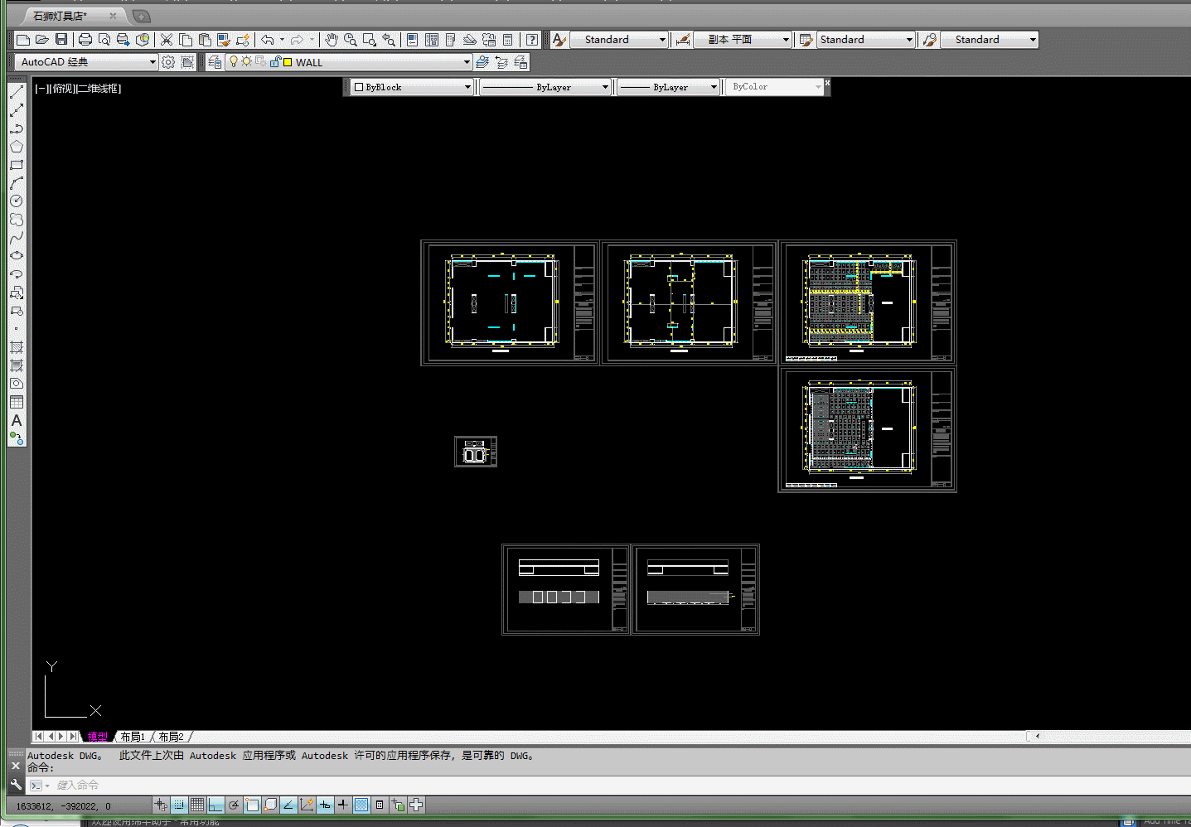
Task: Click the Workspace Settings gear icon
Action: [168, 62]
